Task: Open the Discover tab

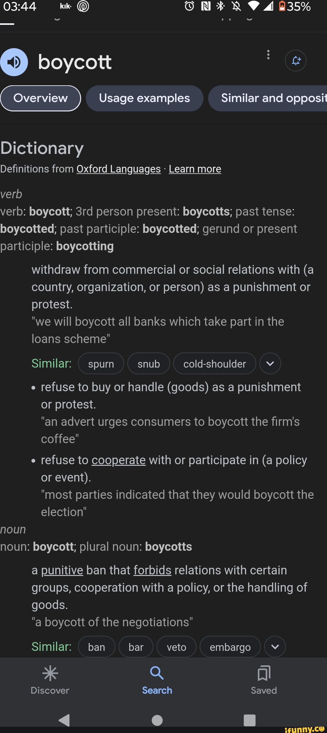Action: tap(50, 680)
